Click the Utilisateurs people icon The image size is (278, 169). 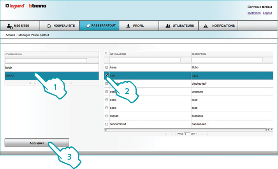point(168,26)
